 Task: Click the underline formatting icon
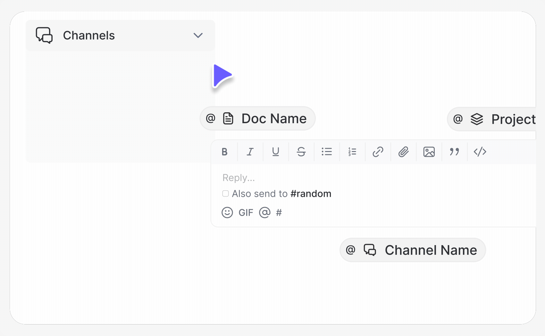[275, 152]
